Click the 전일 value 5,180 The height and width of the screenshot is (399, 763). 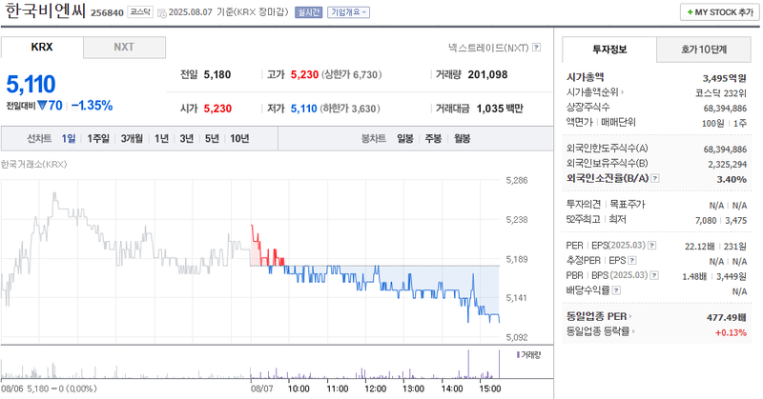point(217,74)
